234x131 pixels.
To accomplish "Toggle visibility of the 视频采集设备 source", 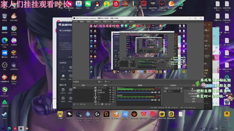I will click(110, 88).
